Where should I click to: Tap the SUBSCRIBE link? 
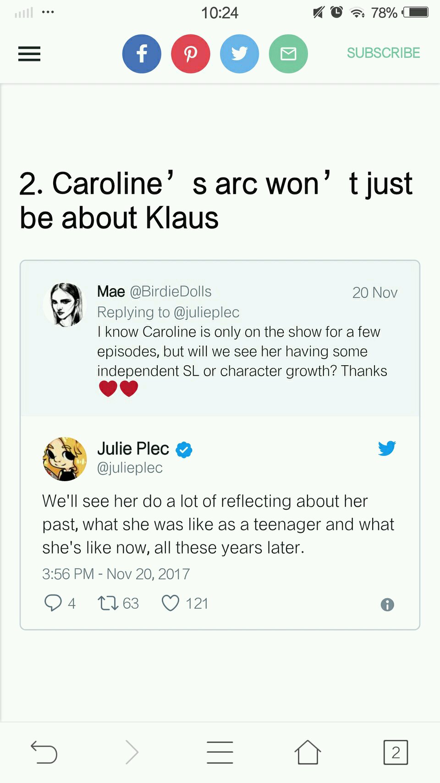383,53
